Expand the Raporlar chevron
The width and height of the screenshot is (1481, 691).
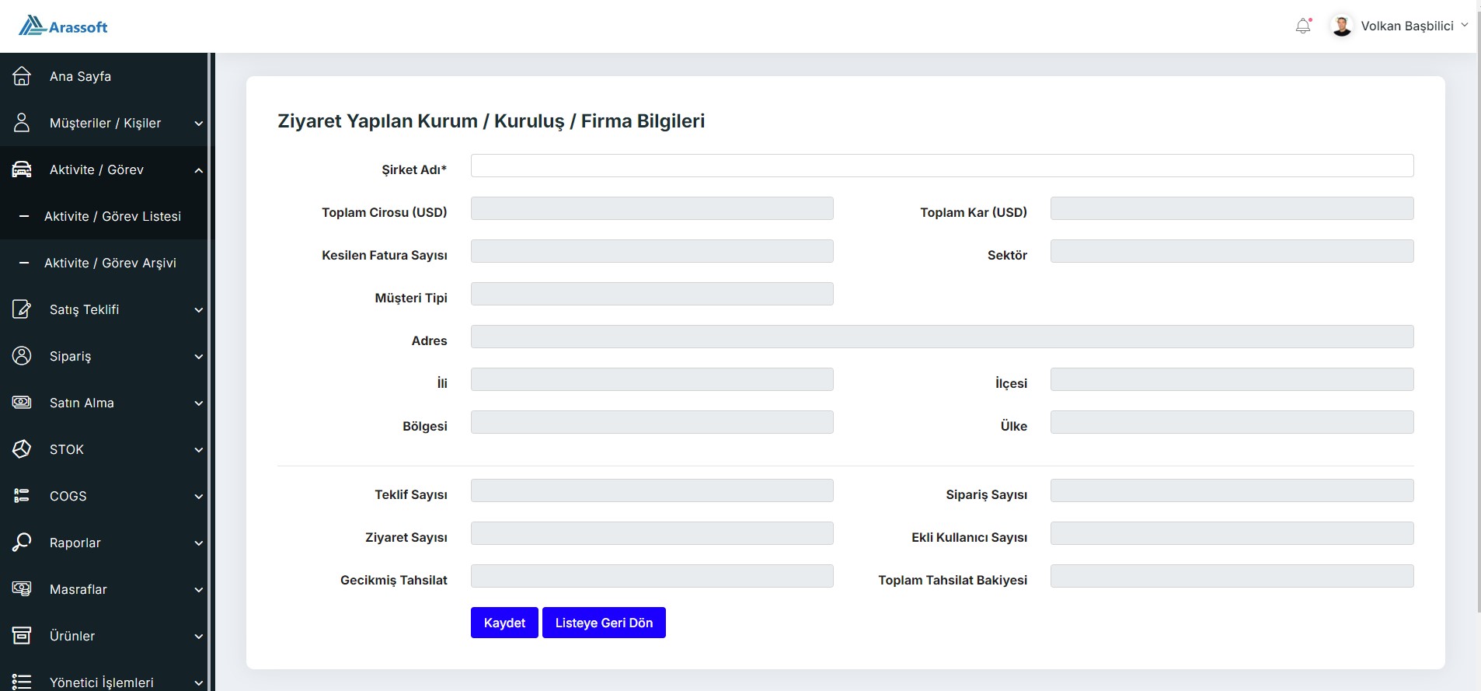pos(198,543)
